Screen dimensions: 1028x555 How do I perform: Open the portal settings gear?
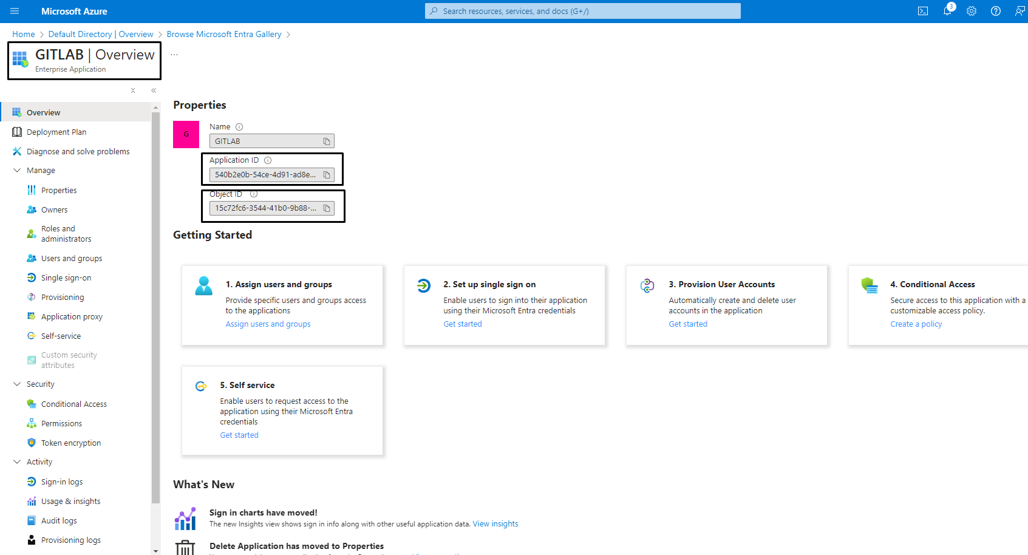[x=972, y=11]
